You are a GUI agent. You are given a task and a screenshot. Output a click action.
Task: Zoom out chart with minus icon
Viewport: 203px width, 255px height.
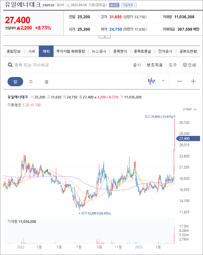[x=179, y=81]
